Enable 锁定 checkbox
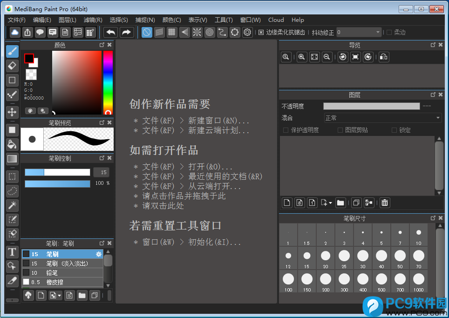This screenshot has width=449, height=318. (395, 130)
